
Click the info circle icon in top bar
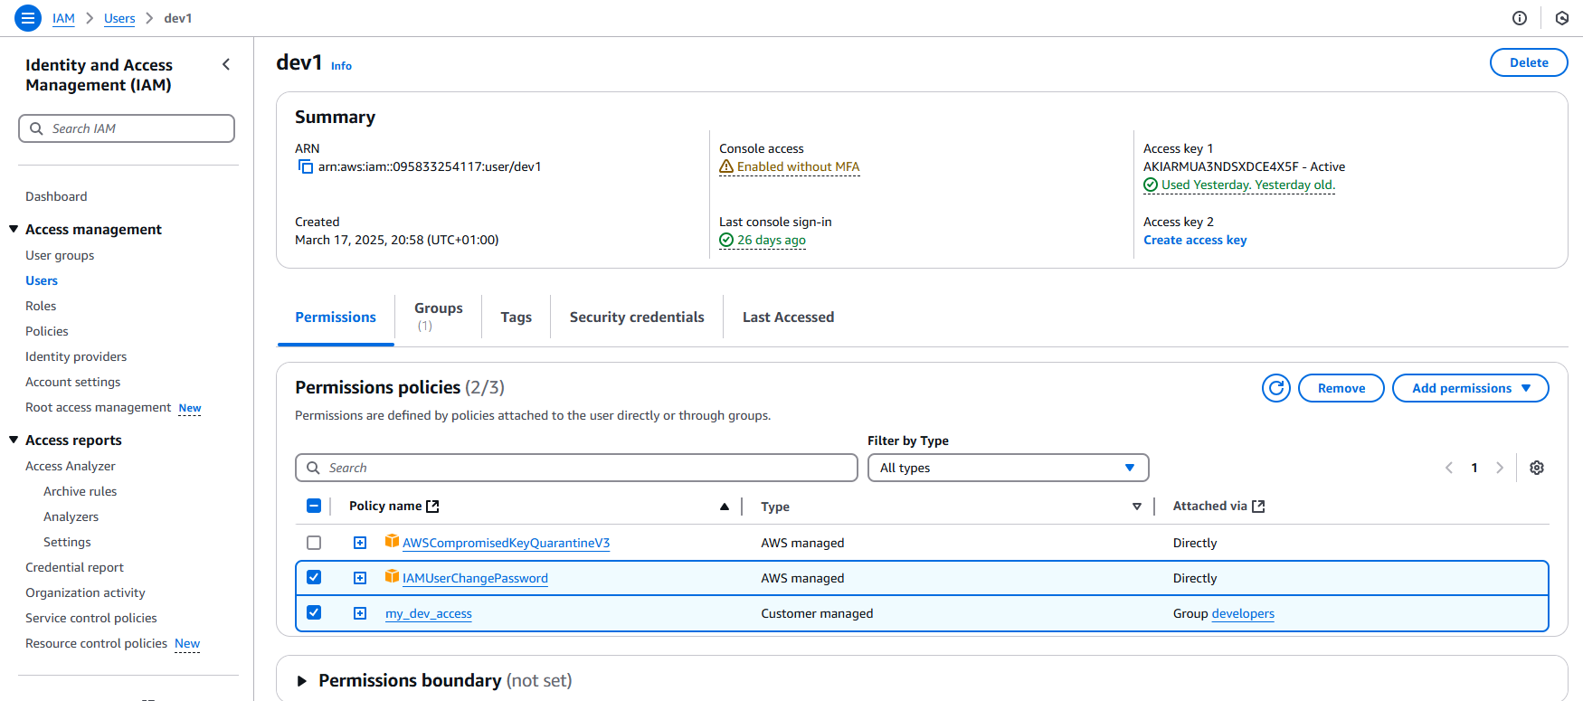tap(1520, 18)
